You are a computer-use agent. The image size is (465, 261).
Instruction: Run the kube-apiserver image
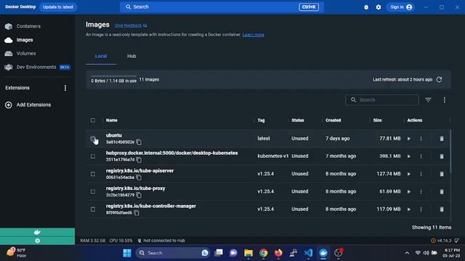[409, 174]
